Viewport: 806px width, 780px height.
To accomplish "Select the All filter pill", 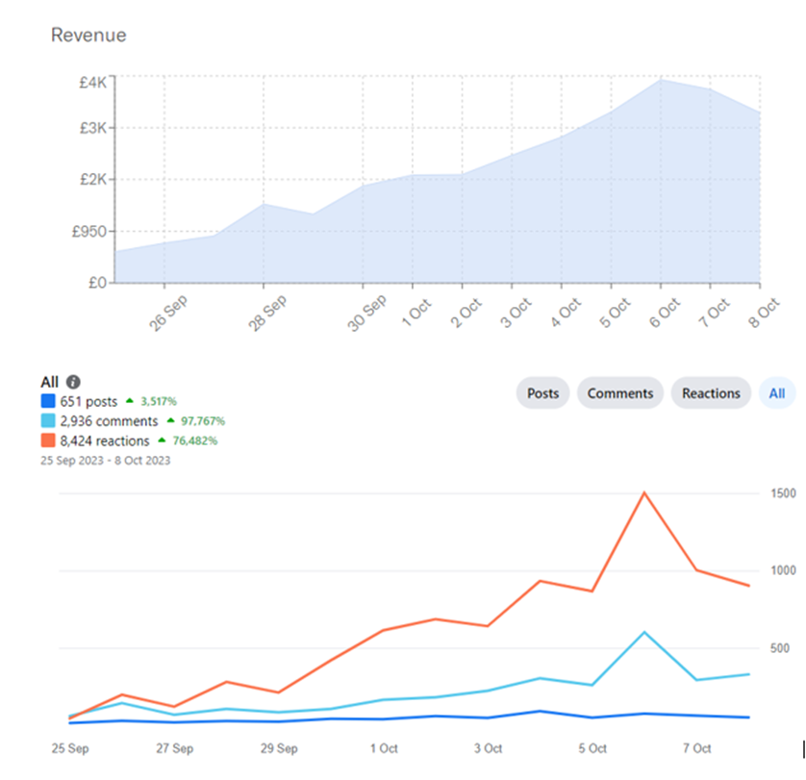I will [x=777, y=392].
